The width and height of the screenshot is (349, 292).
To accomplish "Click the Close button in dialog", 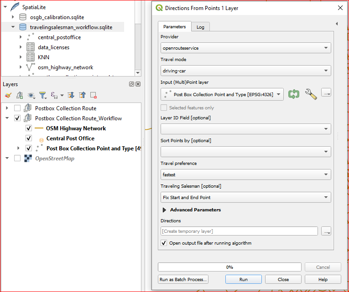I will 283,279.
